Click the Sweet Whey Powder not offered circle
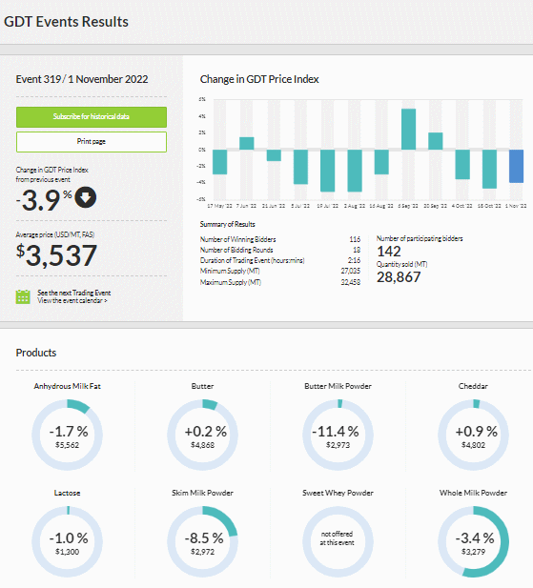Viewport: 533px width, 588px height. click(338, 541)
